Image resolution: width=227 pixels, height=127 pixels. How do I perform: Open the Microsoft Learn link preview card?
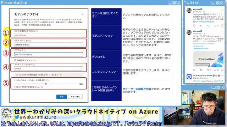[x=208, y=59]
